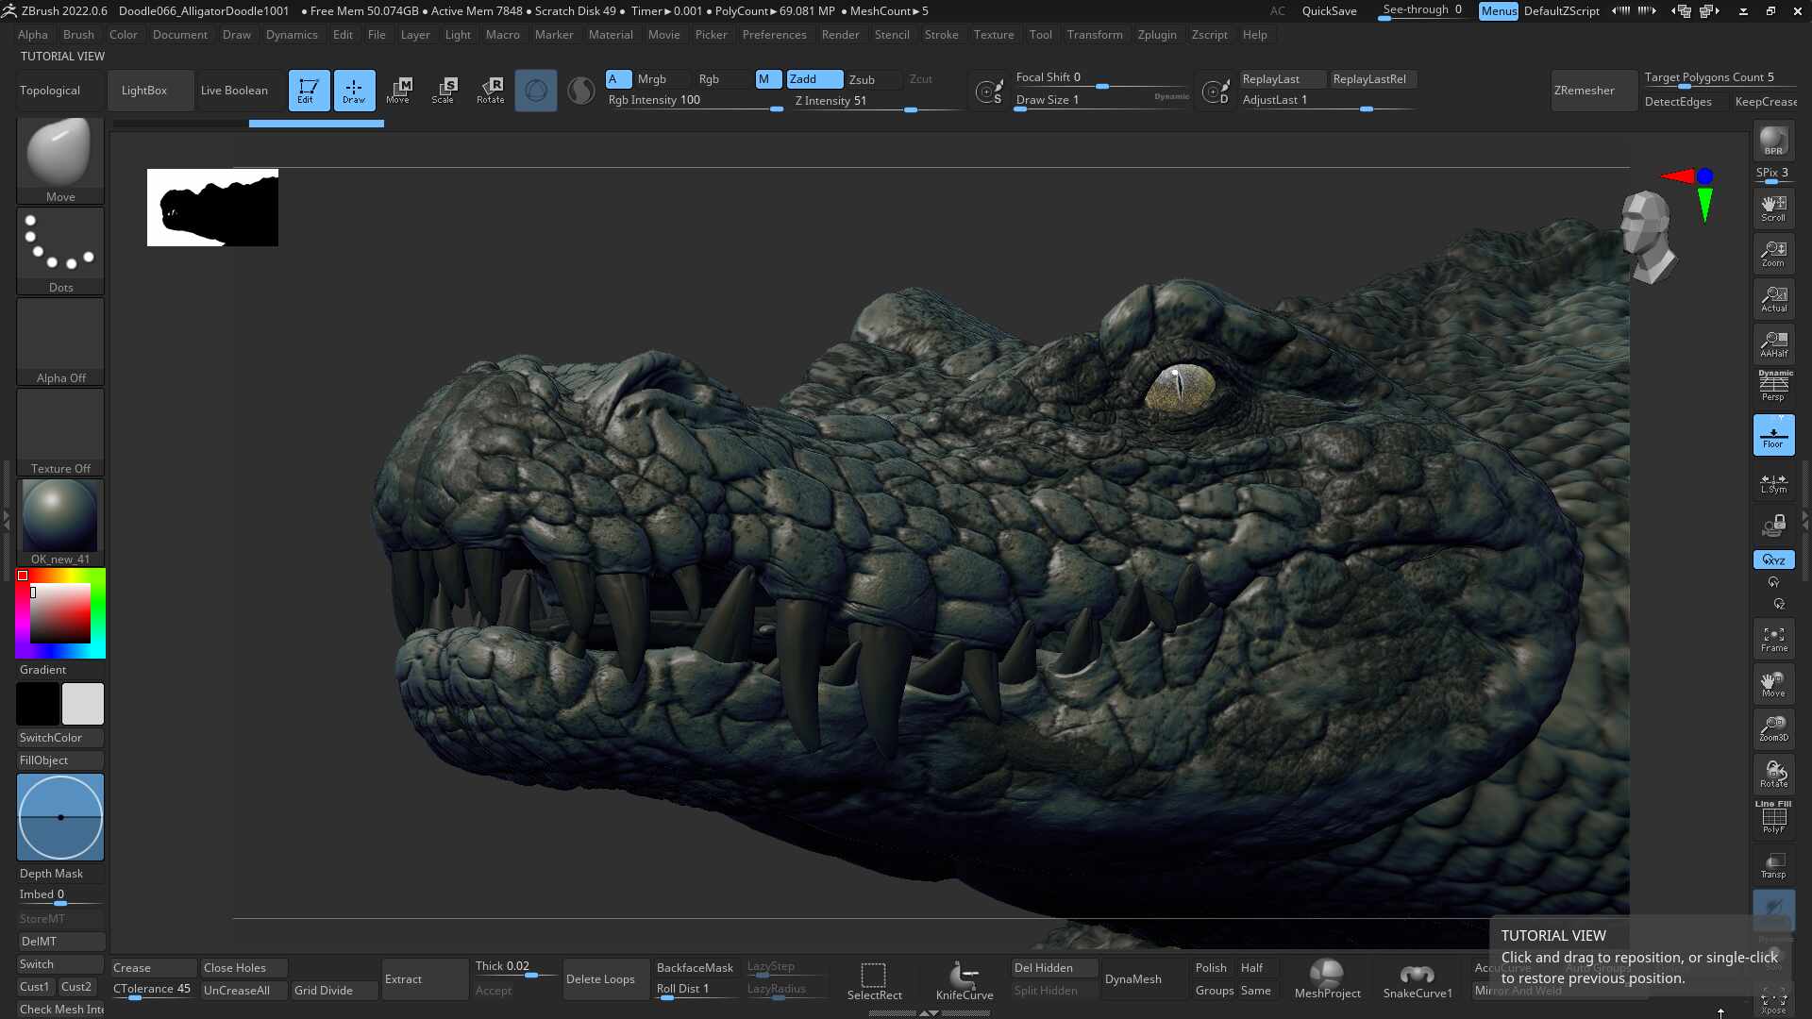
Task: Click the AAHalf icon
Action: [1773, 344]
